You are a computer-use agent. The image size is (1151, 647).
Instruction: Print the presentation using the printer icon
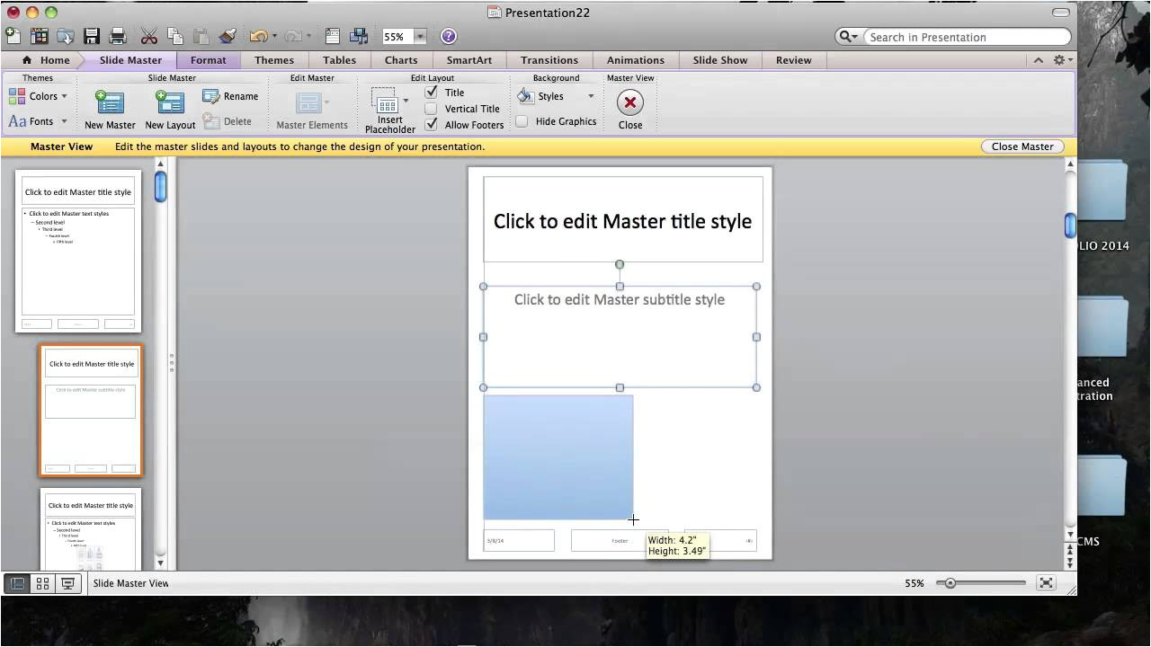point(118,37)
